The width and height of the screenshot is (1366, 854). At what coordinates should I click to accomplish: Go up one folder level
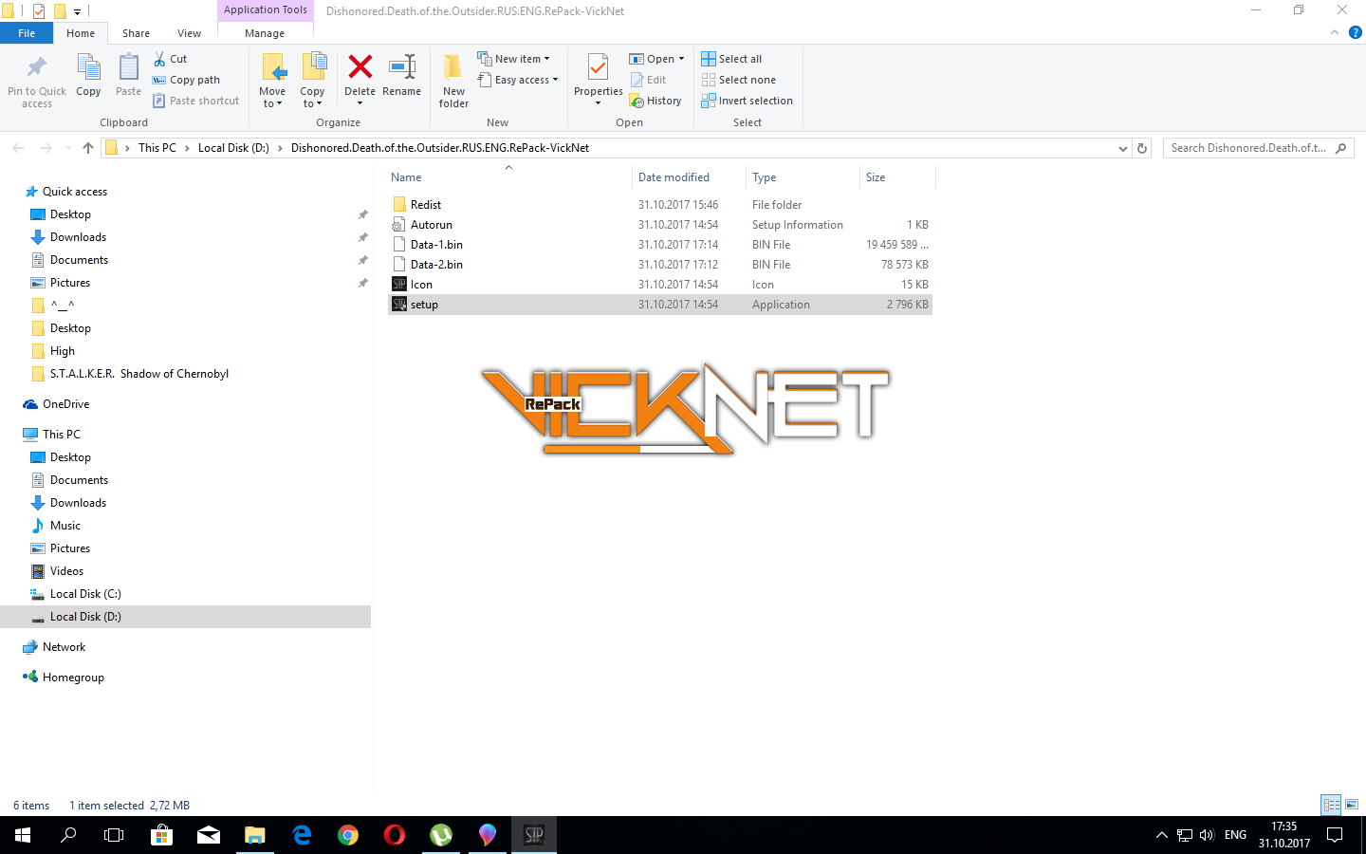click(x=88, y=148)
